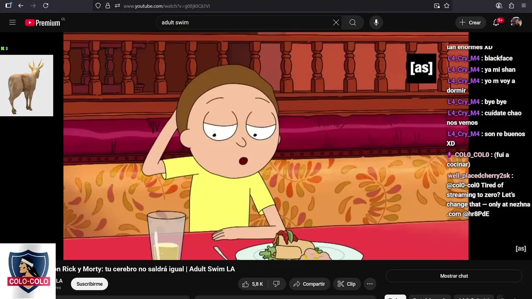Open the Crear button

click(x=470, y=22)
